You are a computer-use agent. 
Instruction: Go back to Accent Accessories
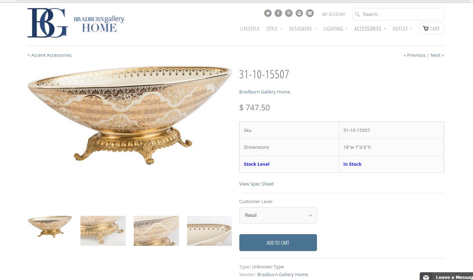pos(49,55)
